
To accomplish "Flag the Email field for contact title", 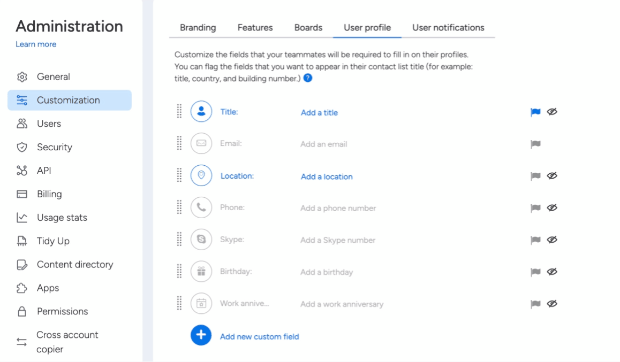I will (x=535, y=144).
